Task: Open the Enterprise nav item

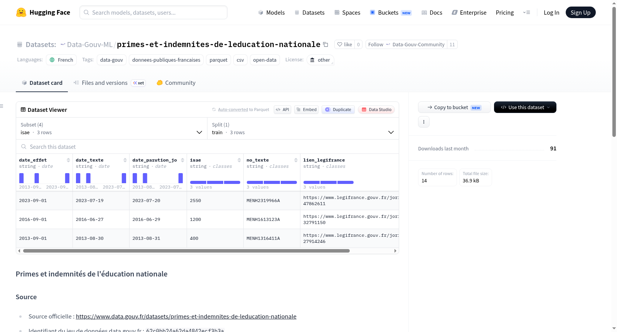Action: point(469,12)
